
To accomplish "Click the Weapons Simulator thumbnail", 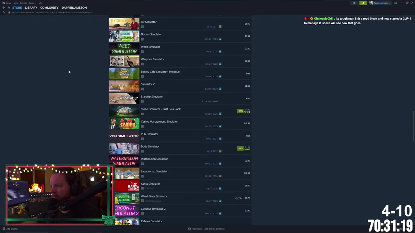I will [124, 61].
